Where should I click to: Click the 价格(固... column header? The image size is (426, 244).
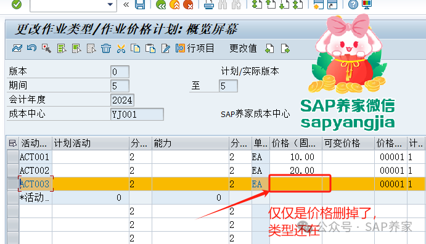[x=295, y=143]
